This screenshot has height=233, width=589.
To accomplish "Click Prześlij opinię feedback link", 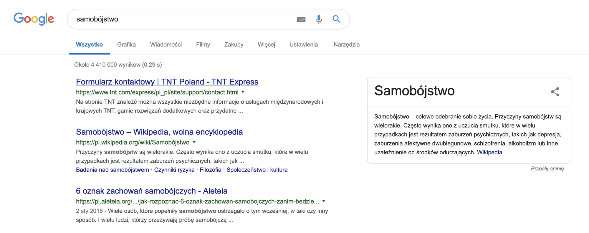I will click(x=547, y=168).
